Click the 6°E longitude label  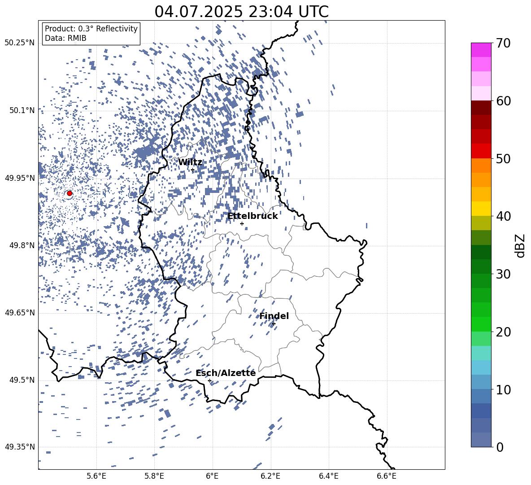pos(212,476)
